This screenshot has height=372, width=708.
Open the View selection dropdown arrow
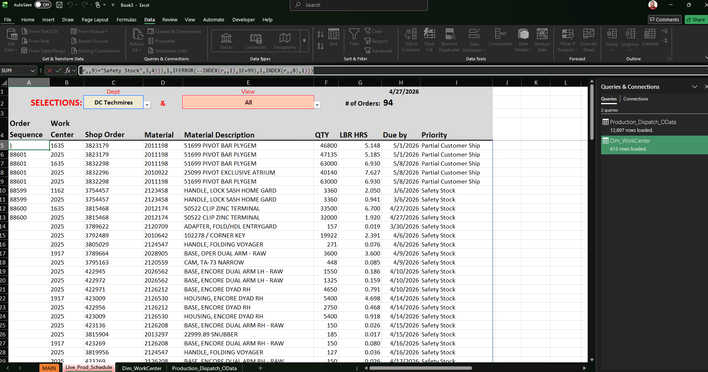click(x=318, y=105)
